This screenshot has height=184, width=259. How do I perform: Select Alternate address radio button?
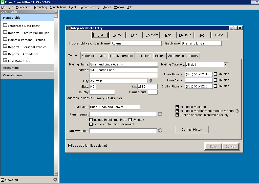tap(108, 98)
